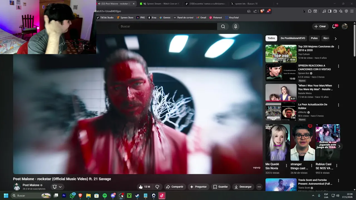Like the Post Malone video
Viewport: 356px width, 200px height.
click(x=144, y=187)
